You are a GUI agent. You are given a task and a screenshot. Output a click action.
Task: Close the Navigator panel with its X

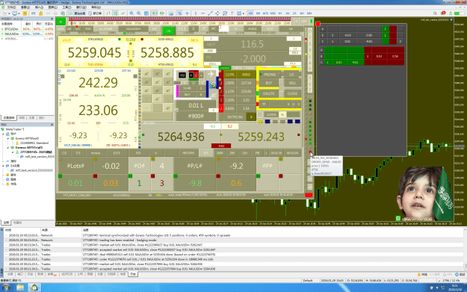pyautogui.click(x=52, y=125)
